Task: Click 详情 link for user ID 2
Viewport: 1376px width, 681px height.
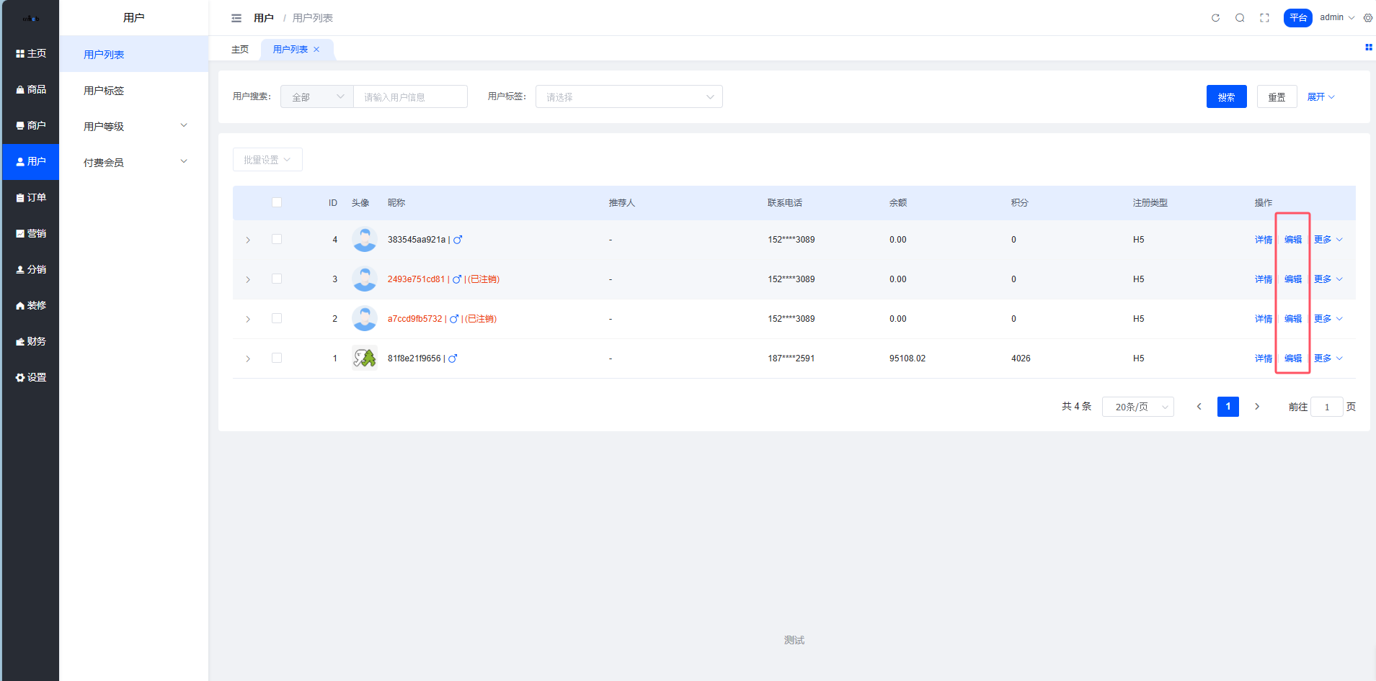Action: coord(1263,319)
